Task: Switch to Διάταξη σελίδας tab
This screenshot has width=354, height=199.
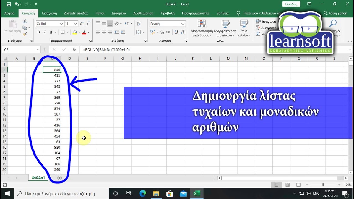Action: (x=76, y=13)
